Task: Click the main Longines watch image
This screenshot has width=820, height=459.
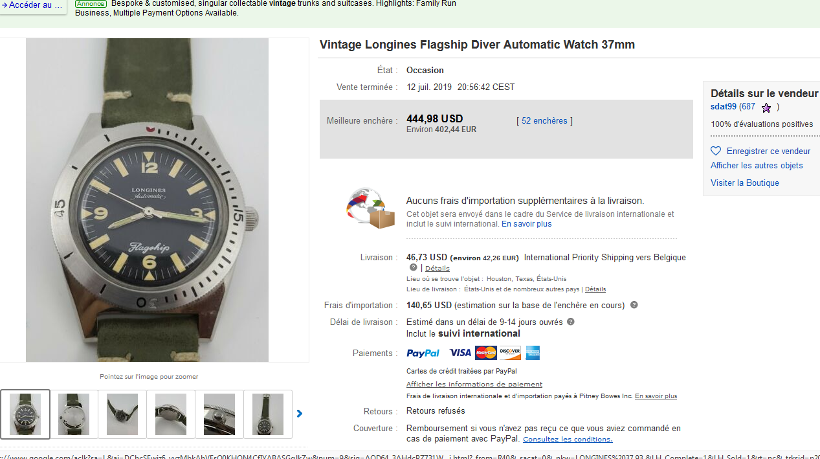Action: (x=147, y=199)
